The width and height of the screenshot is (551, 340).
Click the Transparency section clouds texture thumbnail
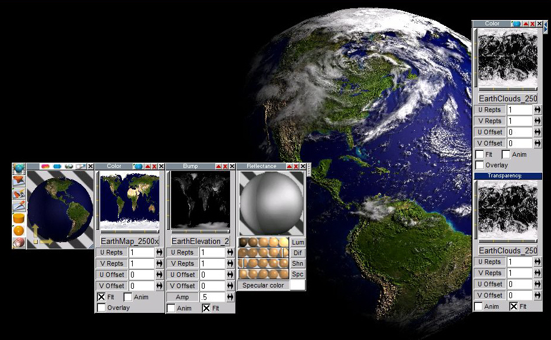pyautogui.click(x=508, y=210)
